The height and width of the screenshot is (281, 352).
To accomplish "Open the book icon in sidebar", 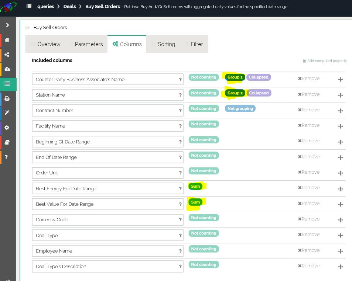I will (x=7, y=142).
